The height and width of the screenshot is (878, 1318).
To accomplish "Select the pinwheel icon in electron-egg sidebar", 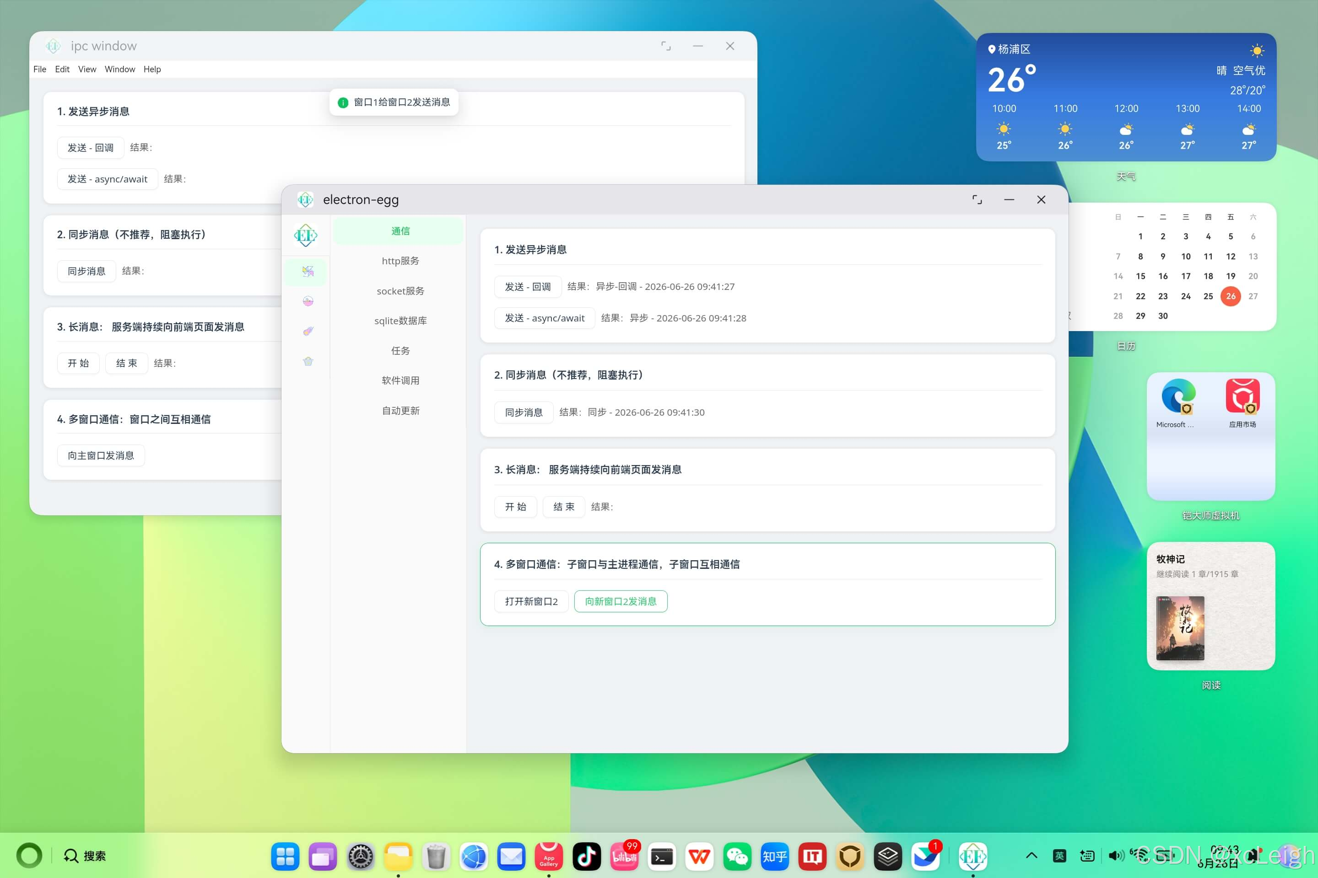I will (308, 272).
